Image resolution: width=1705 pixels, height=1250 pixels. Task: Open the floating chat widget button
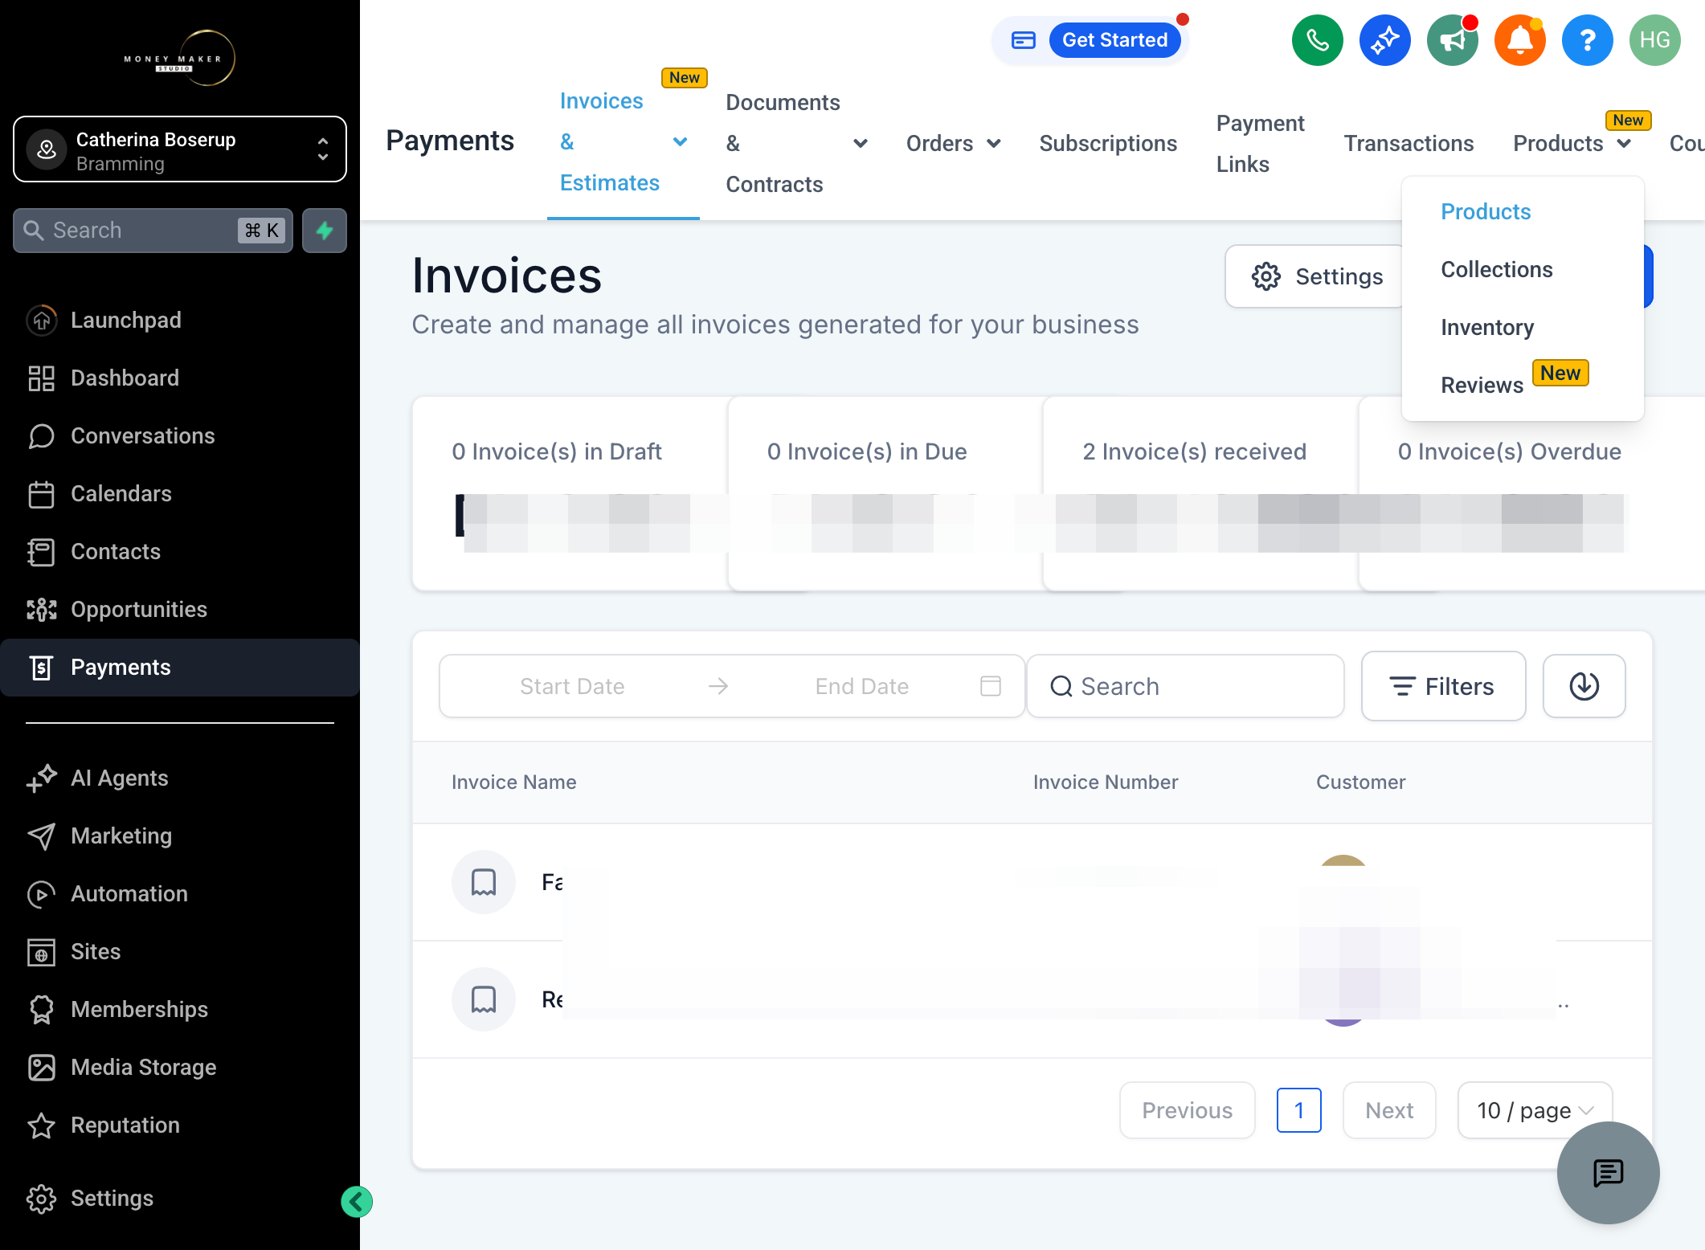[1608, 1173]
